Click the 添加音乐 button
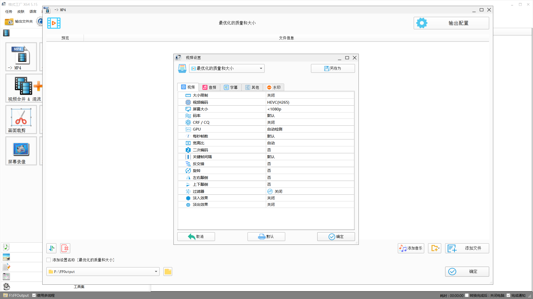The image size is (533, 299). click(x=411, y=248)
